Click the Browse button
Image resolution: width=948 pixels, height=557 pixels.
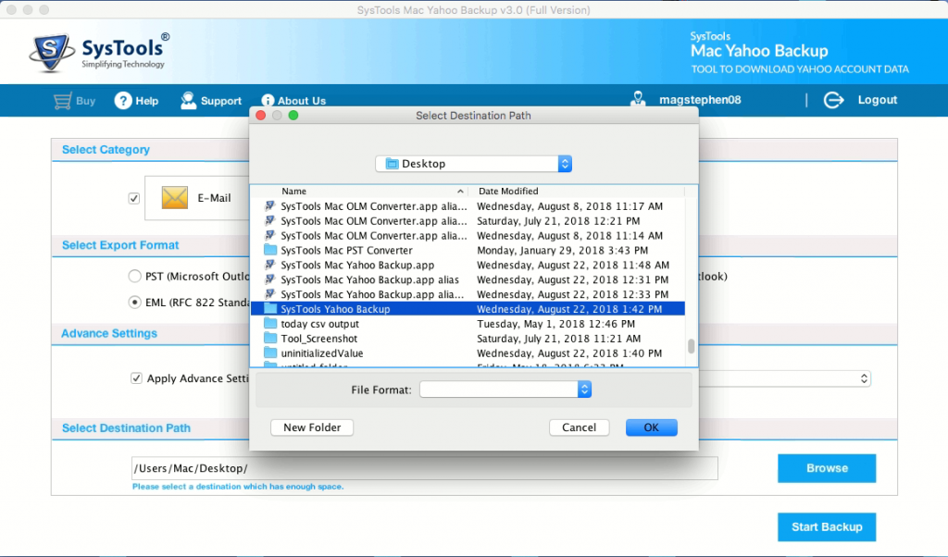point(827,468)
